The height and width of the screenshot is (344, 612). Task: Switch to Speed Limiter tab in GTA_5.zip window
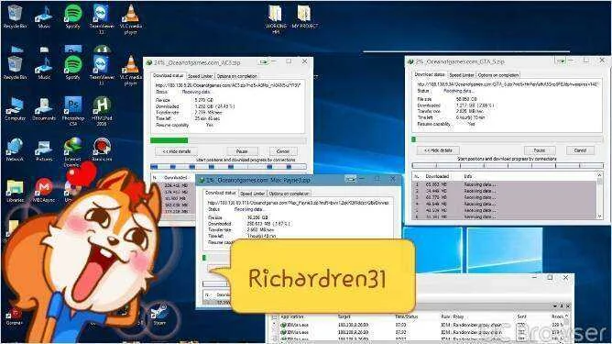click(462, 75)
